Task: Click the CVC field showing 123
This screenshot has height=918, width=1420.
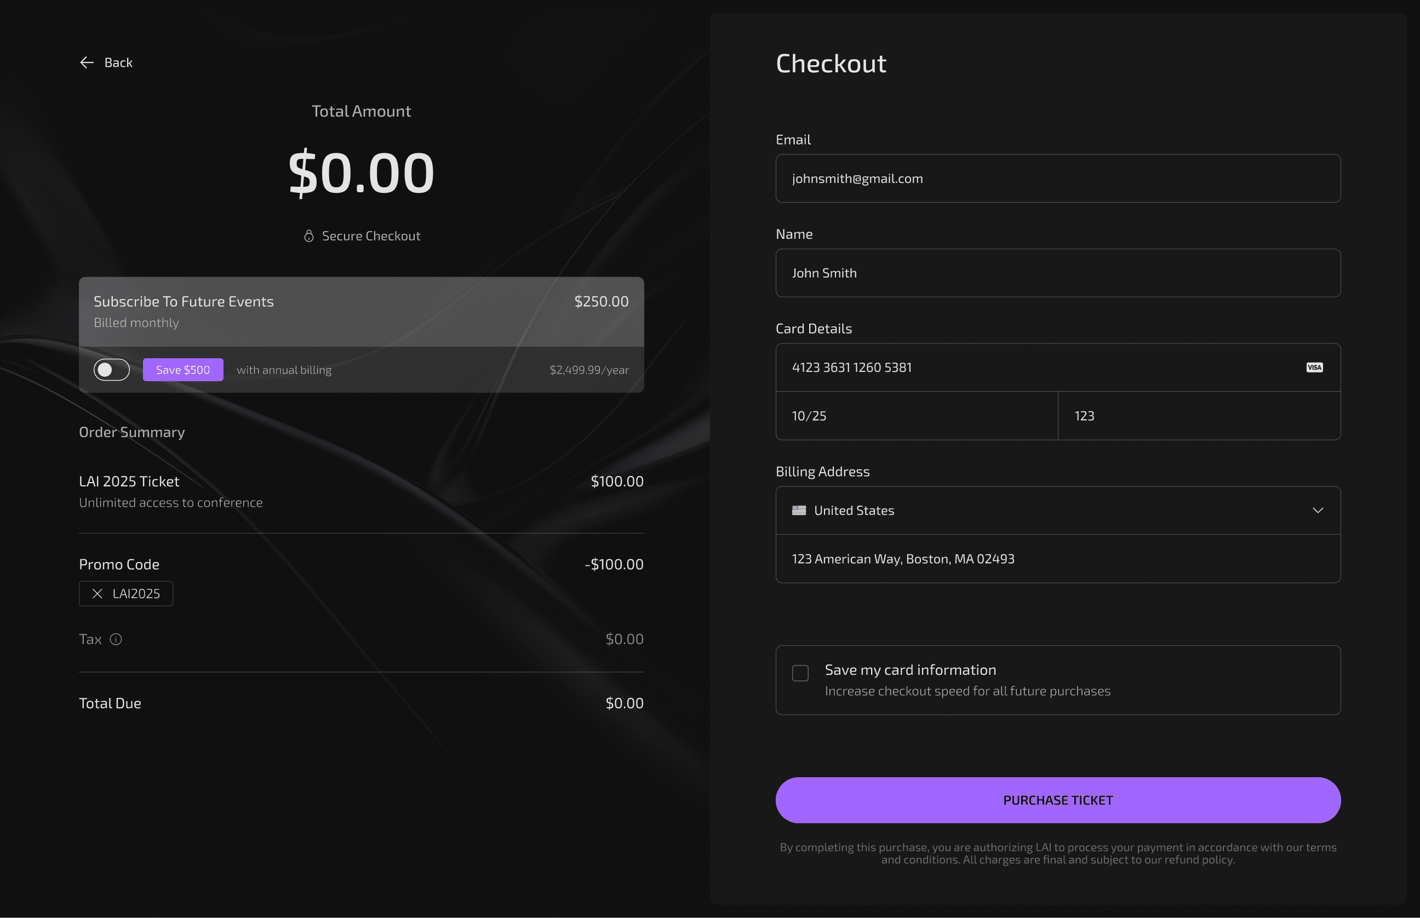Action: (1199, 416)
